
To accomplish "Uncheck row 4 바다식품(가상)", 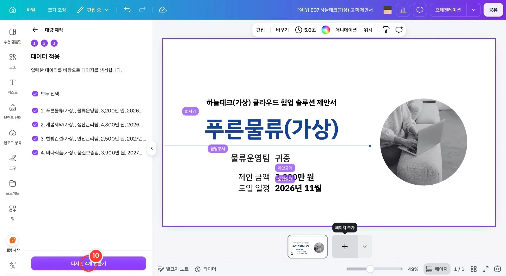I will click(x=35, y=153).
